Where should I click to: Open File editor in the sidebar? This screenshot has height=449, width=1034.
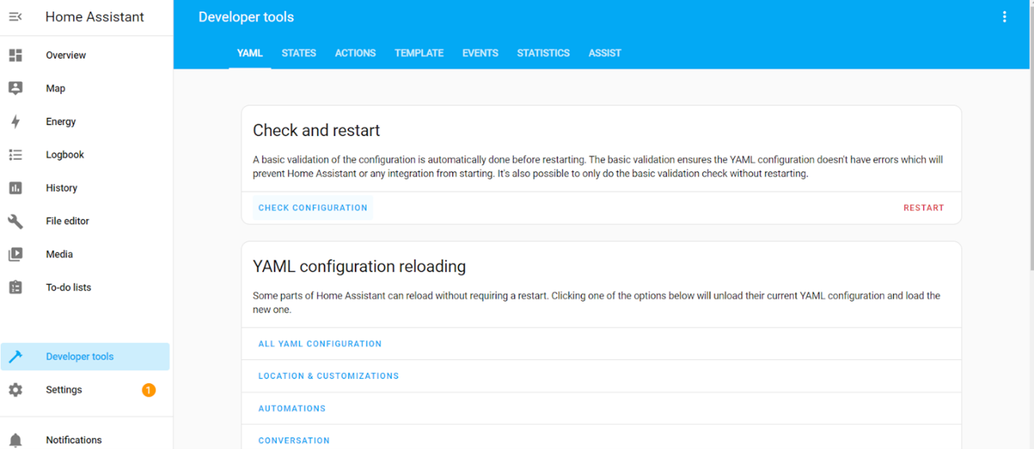85,221
